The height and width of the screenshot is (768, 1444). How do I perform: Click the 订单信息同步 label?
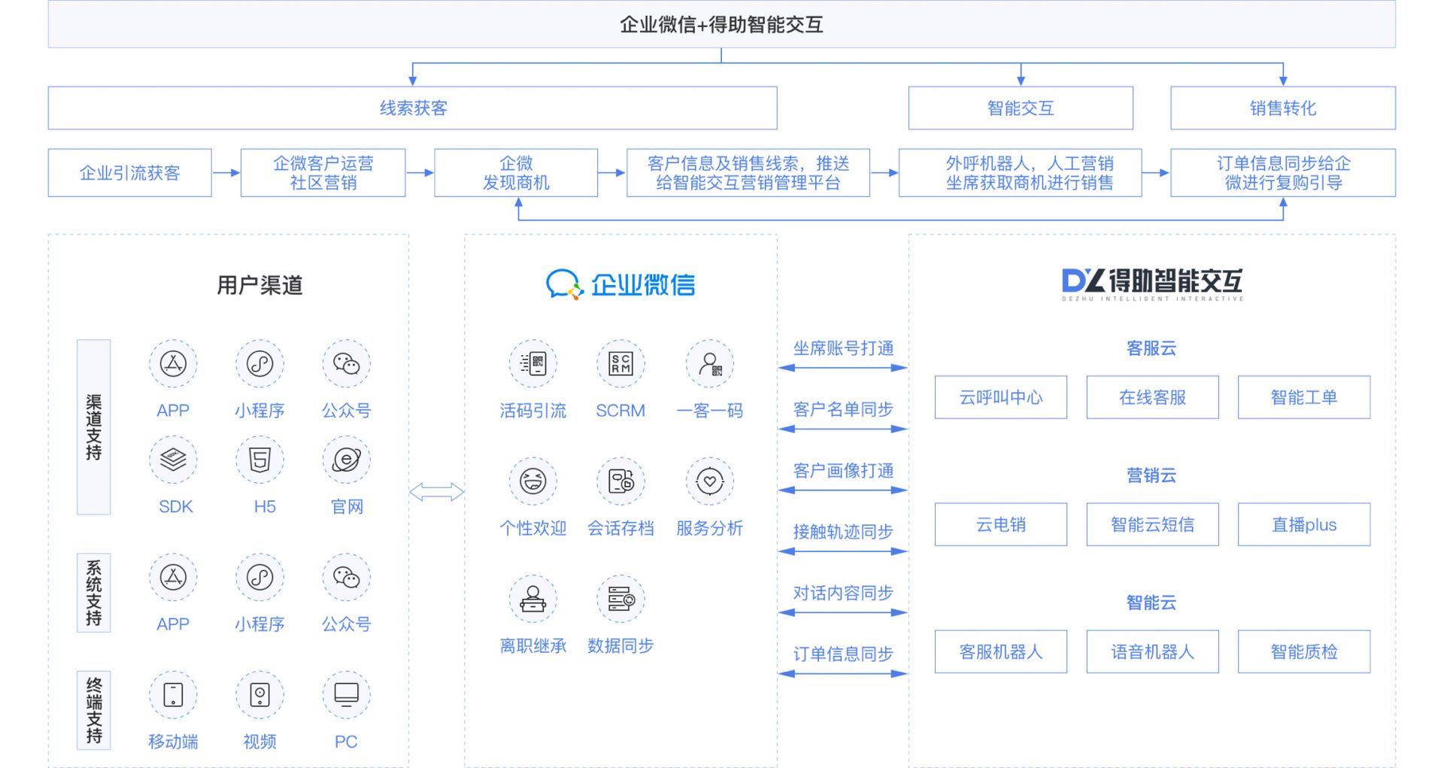[843, 654]
